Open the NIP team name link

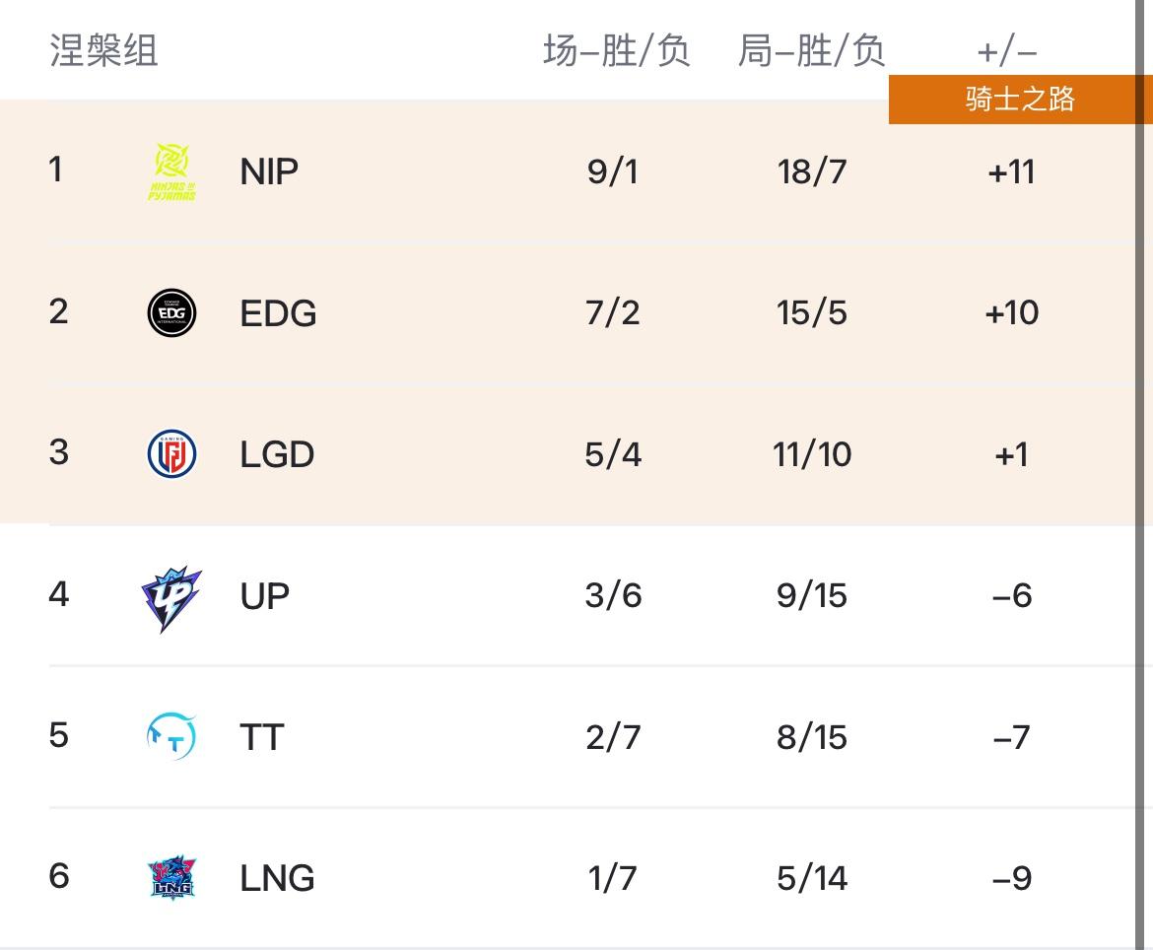[269, 171]
